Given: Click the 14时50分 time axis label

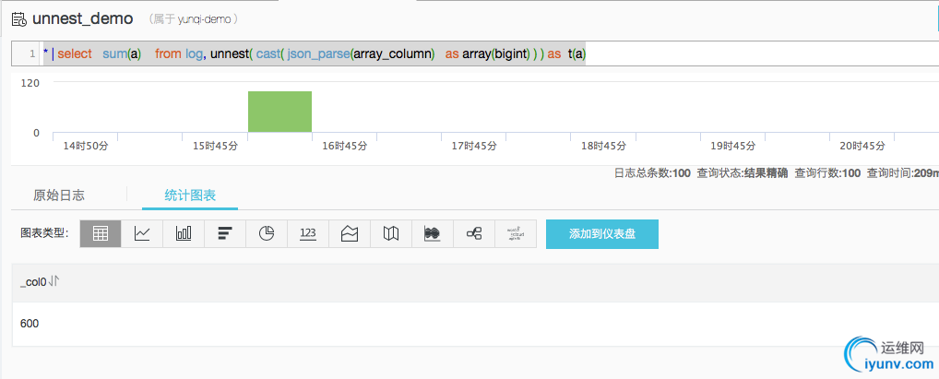Looking at the screenshot, I should pyautogui.click(x=85, y=146).
